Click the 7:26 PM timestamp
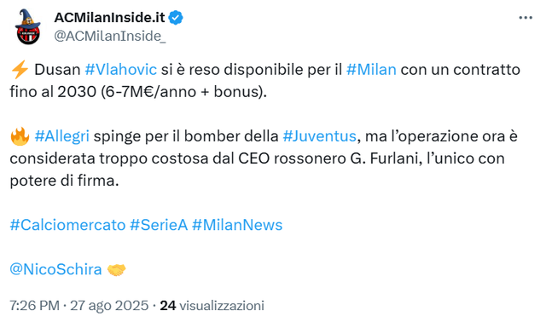 (x=34, y=306)
